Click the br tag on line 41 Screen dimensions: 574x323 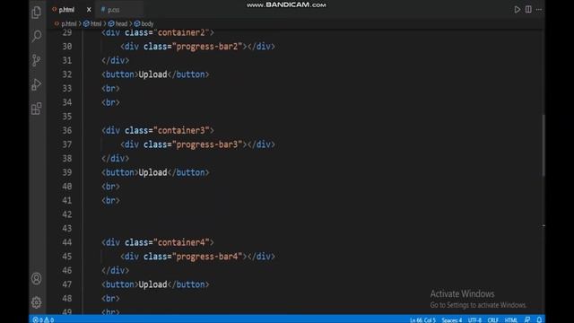coord(110,200)
